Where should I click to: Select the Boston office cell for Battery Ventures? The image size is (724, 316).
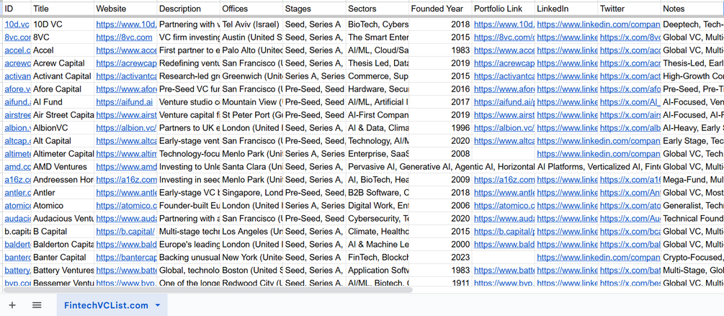point(251,270)
